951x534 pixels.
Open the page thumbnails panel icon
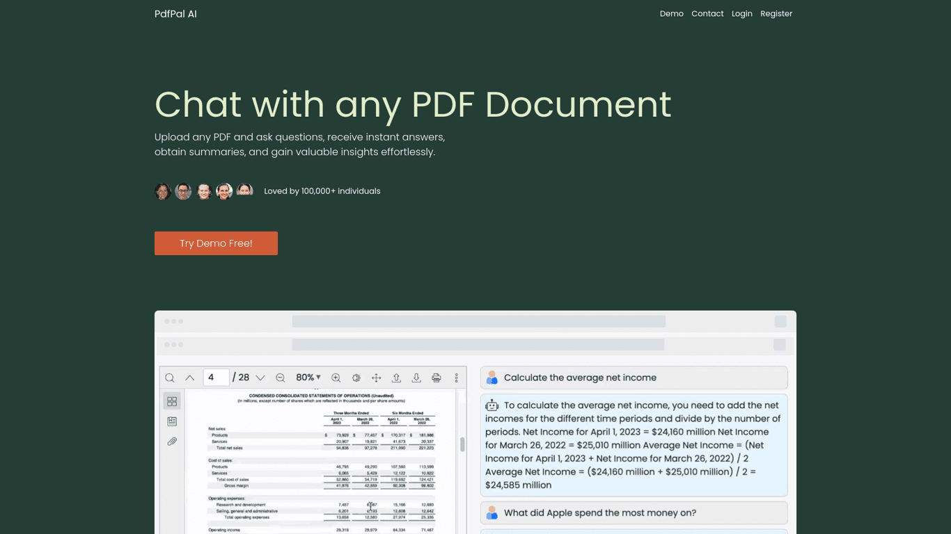(x=172, y=400)
